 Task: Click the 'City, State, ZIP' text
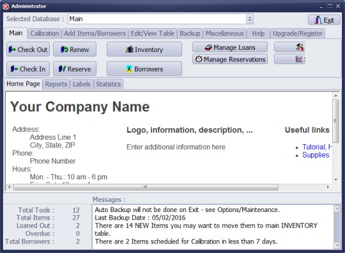pyautogui.click(x=52, y=145)
